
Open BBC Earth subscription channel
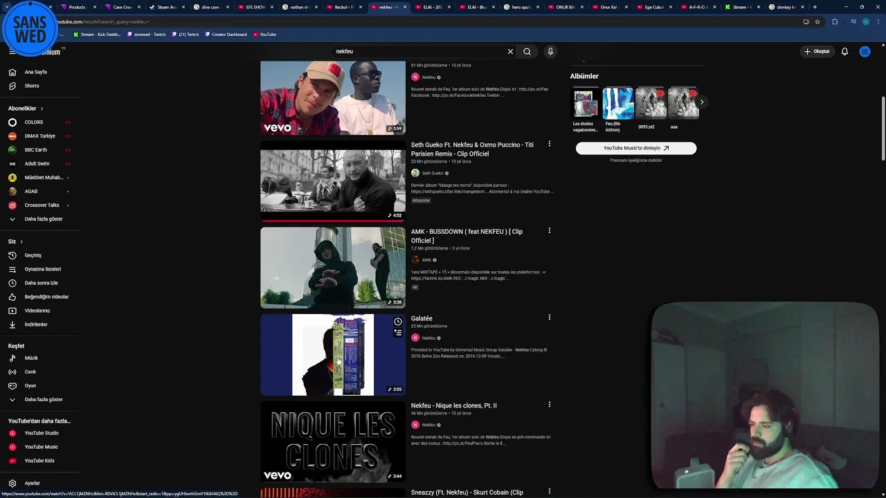[39, 150]
